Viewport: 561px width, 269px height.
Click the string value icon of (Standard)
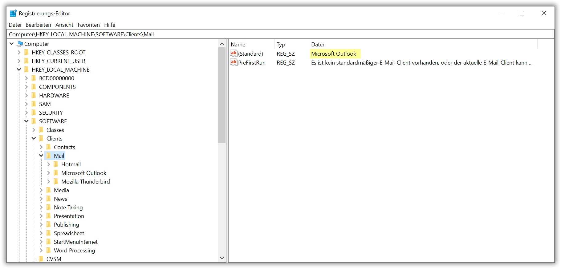[234, 53]
